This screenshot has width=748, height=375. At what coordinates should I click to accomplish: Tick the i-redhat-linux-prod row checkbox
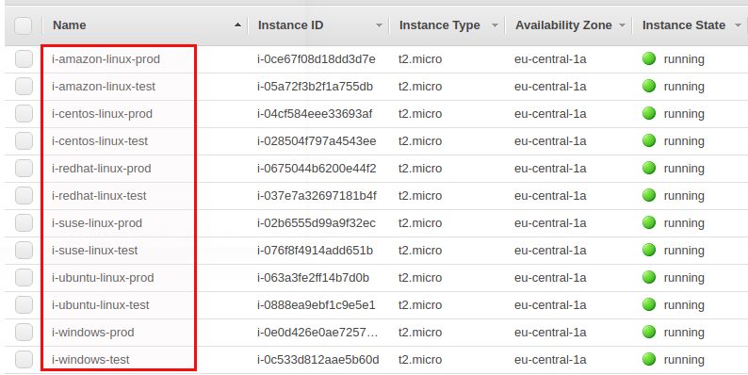[x=24, y=168]
